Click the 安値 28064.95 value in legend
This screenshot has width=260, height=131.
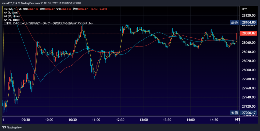coord(64,9)
